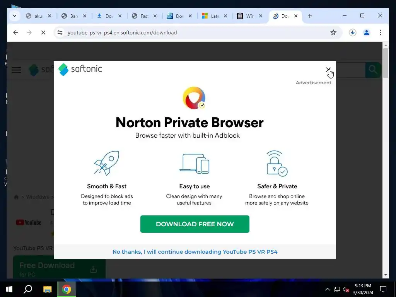This screenshot has width=396, height=297.
Task: Close the active Softonic download tab
Action: coord(296,16)
